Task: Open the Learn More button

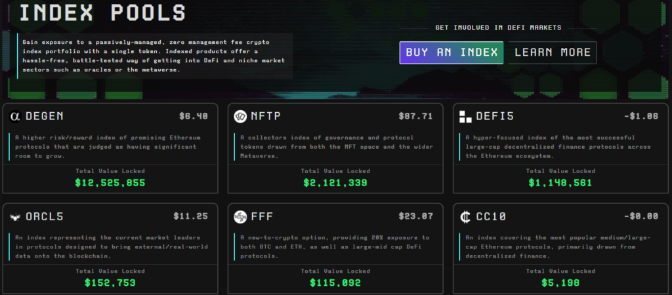Action: [x=552, y=52]
